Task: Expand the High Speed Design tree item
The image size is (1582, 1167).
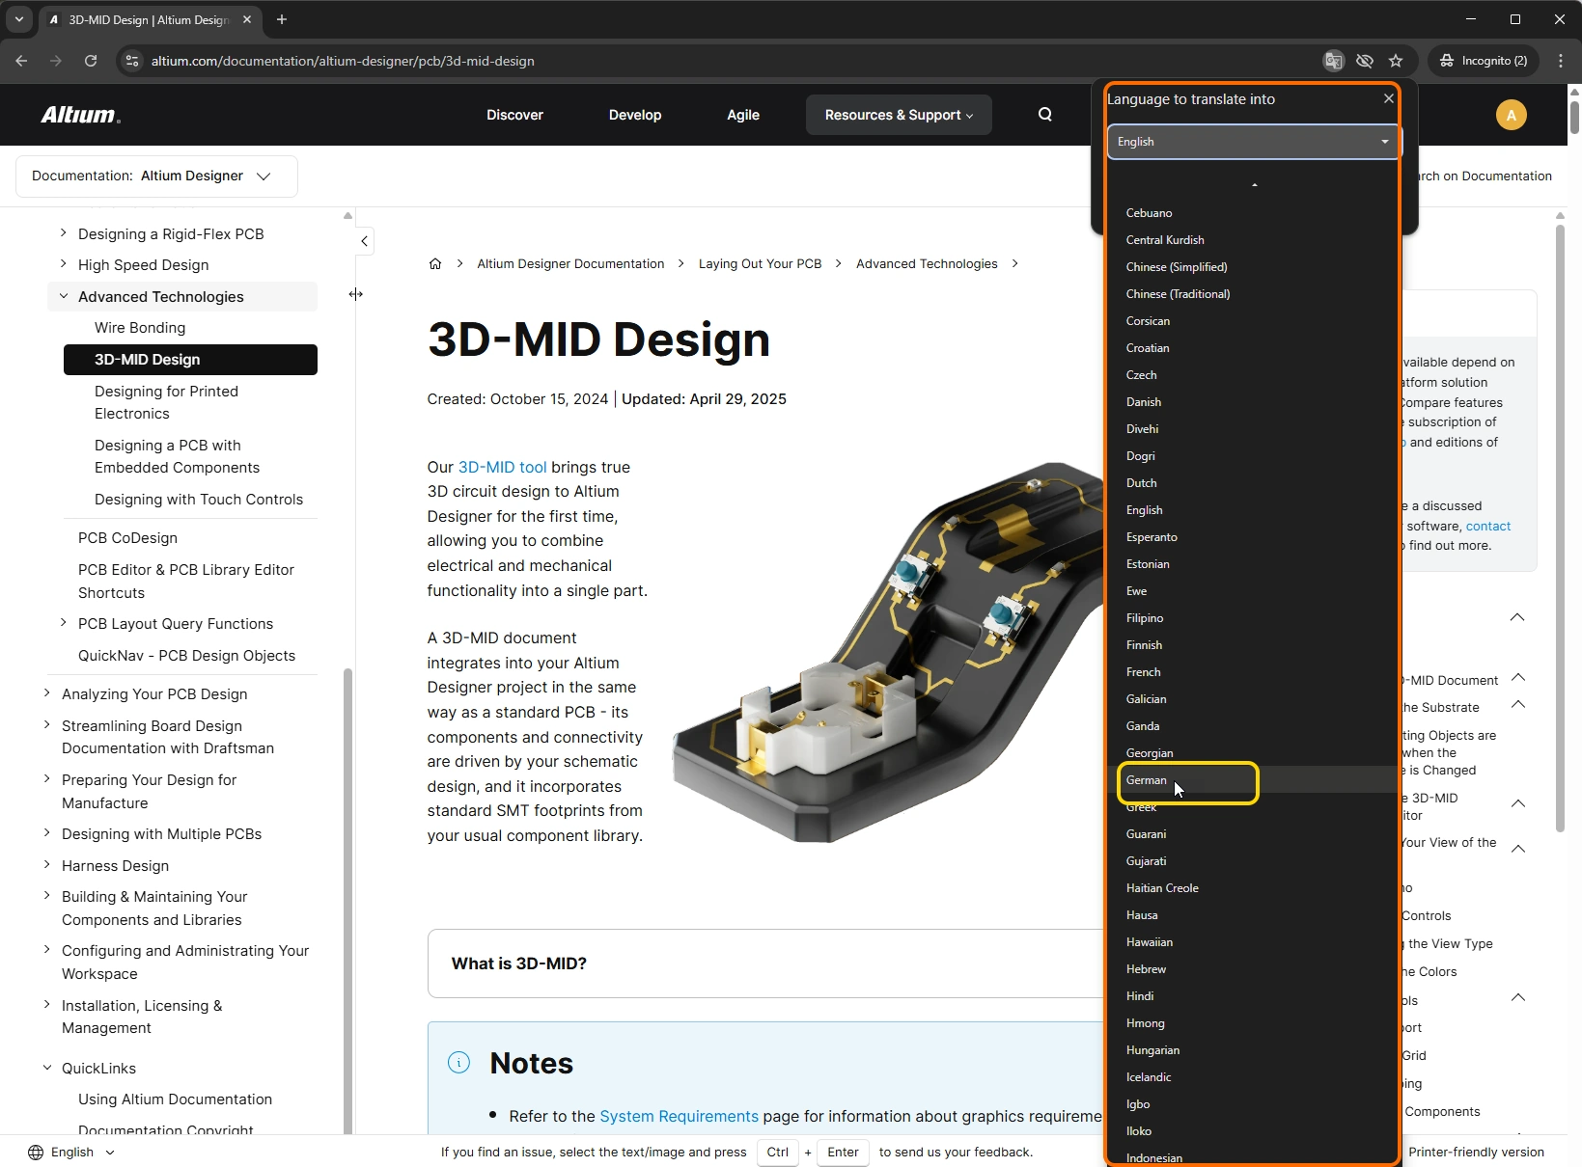Action: [x=64, y=264]
